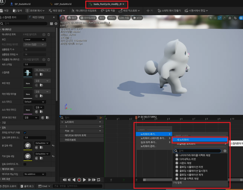Open the 에셋 익스포트 dropdown
Image resolution: width=243 pixels, height=190 pixels.
[129, 11]
